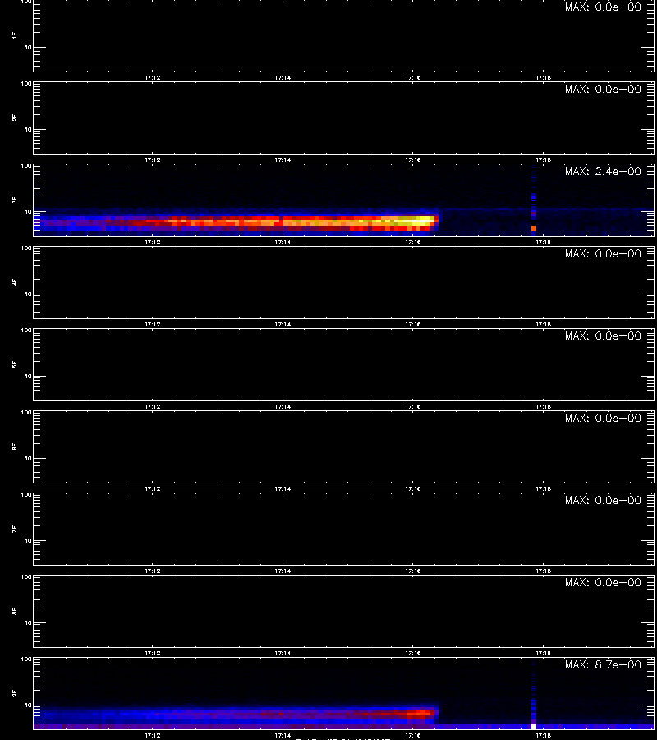This screenshot has height=740, width=657.
Task: Click the 100 y-axis label of panel 9F
Action: click(x=26, y=659)
